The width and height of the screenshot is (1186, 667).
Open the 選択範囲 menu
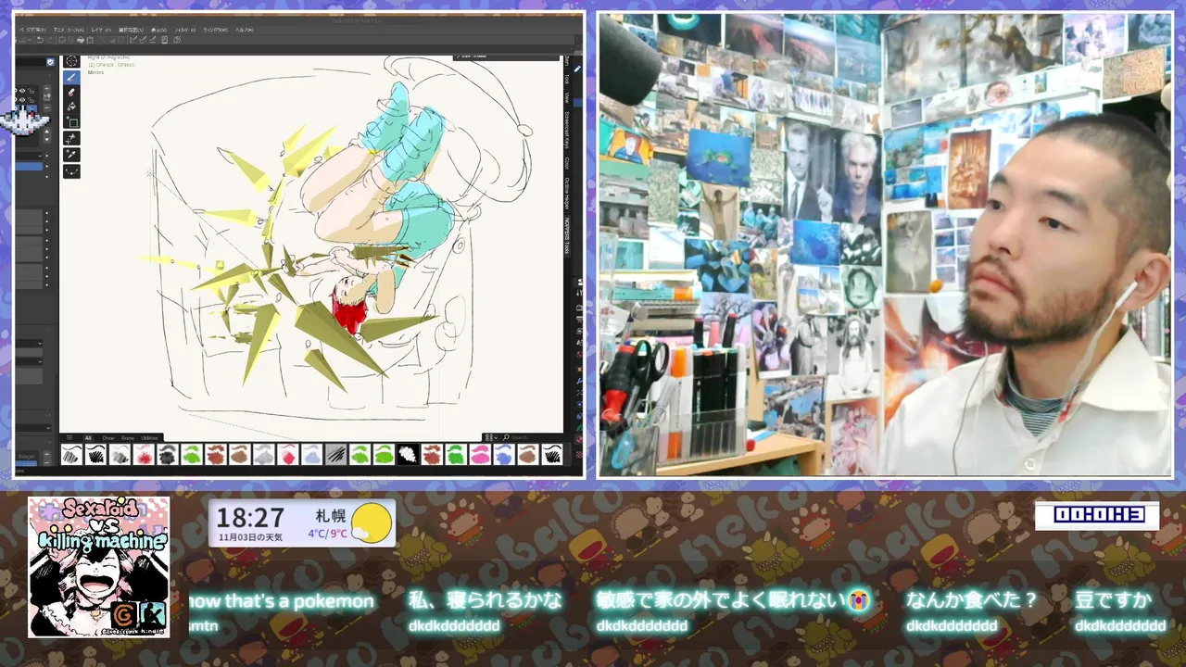pos(131,30)
